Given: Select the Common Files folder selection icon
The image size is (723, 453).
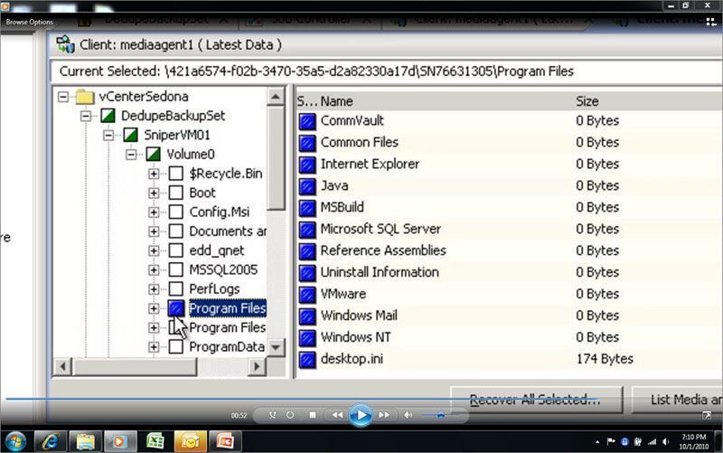Looking at the screenshot, I should (307, 143).
